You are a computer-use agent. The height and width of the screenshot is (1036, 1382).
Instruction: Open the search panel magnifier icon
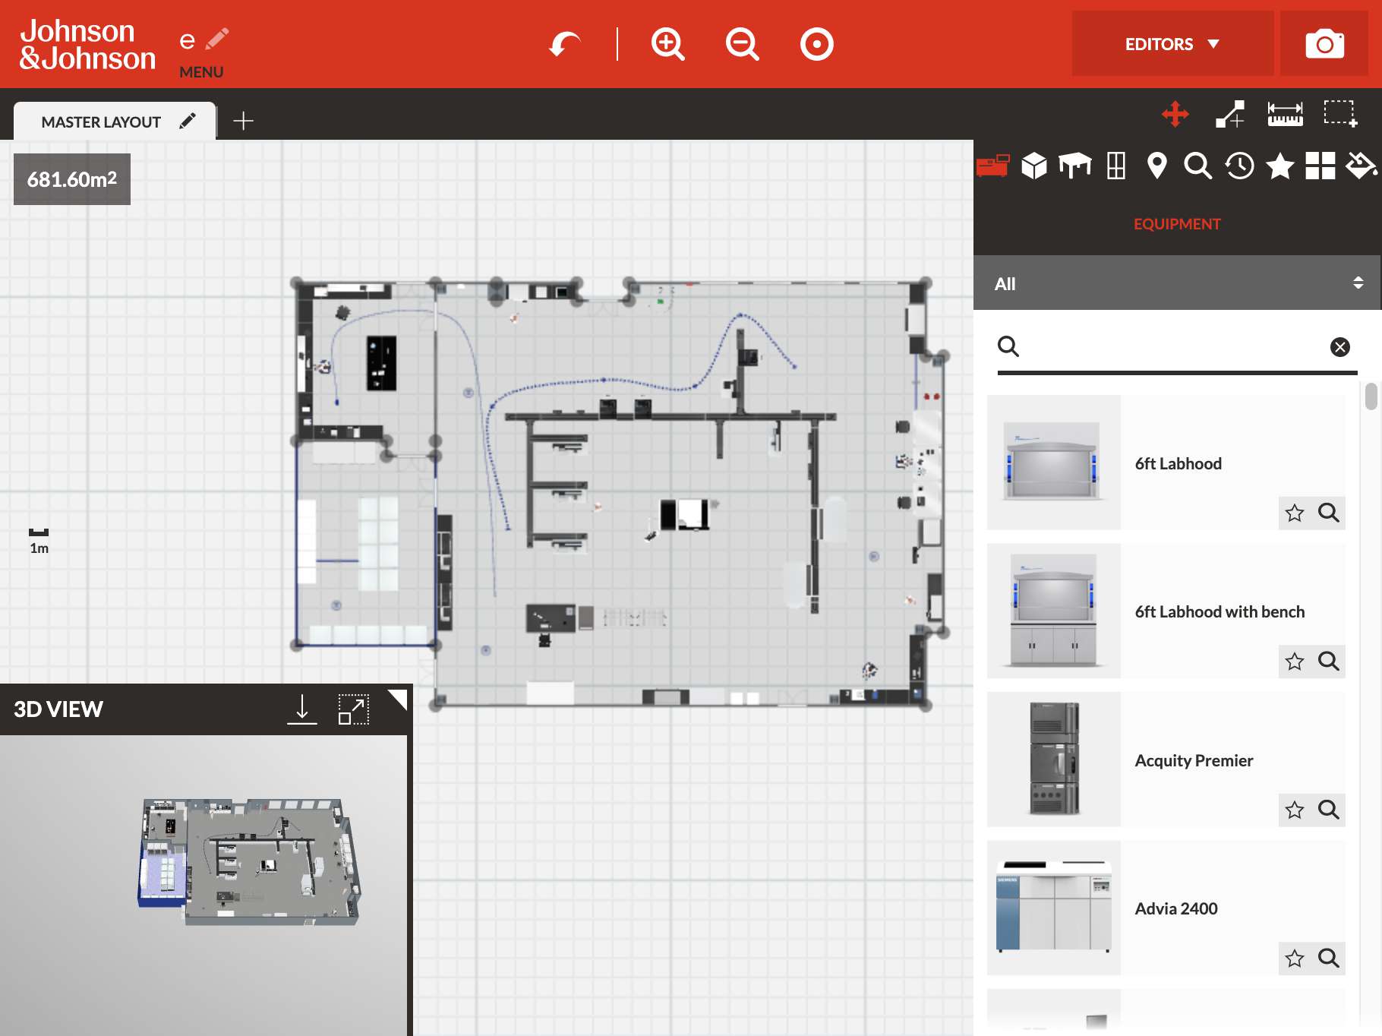[x=1197, y=165]
